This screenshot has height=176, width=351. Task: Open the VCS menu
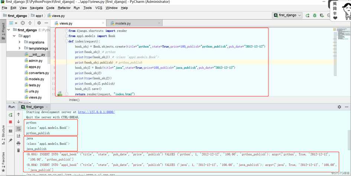(x=99, y=8)
